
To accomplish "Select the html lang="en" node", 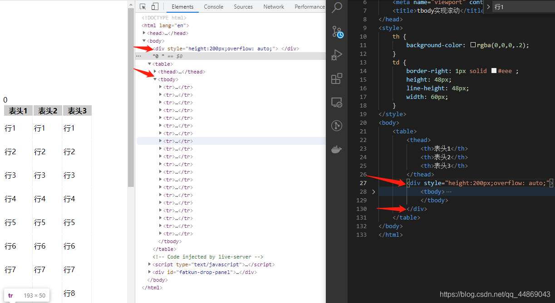I will [165, 25].
